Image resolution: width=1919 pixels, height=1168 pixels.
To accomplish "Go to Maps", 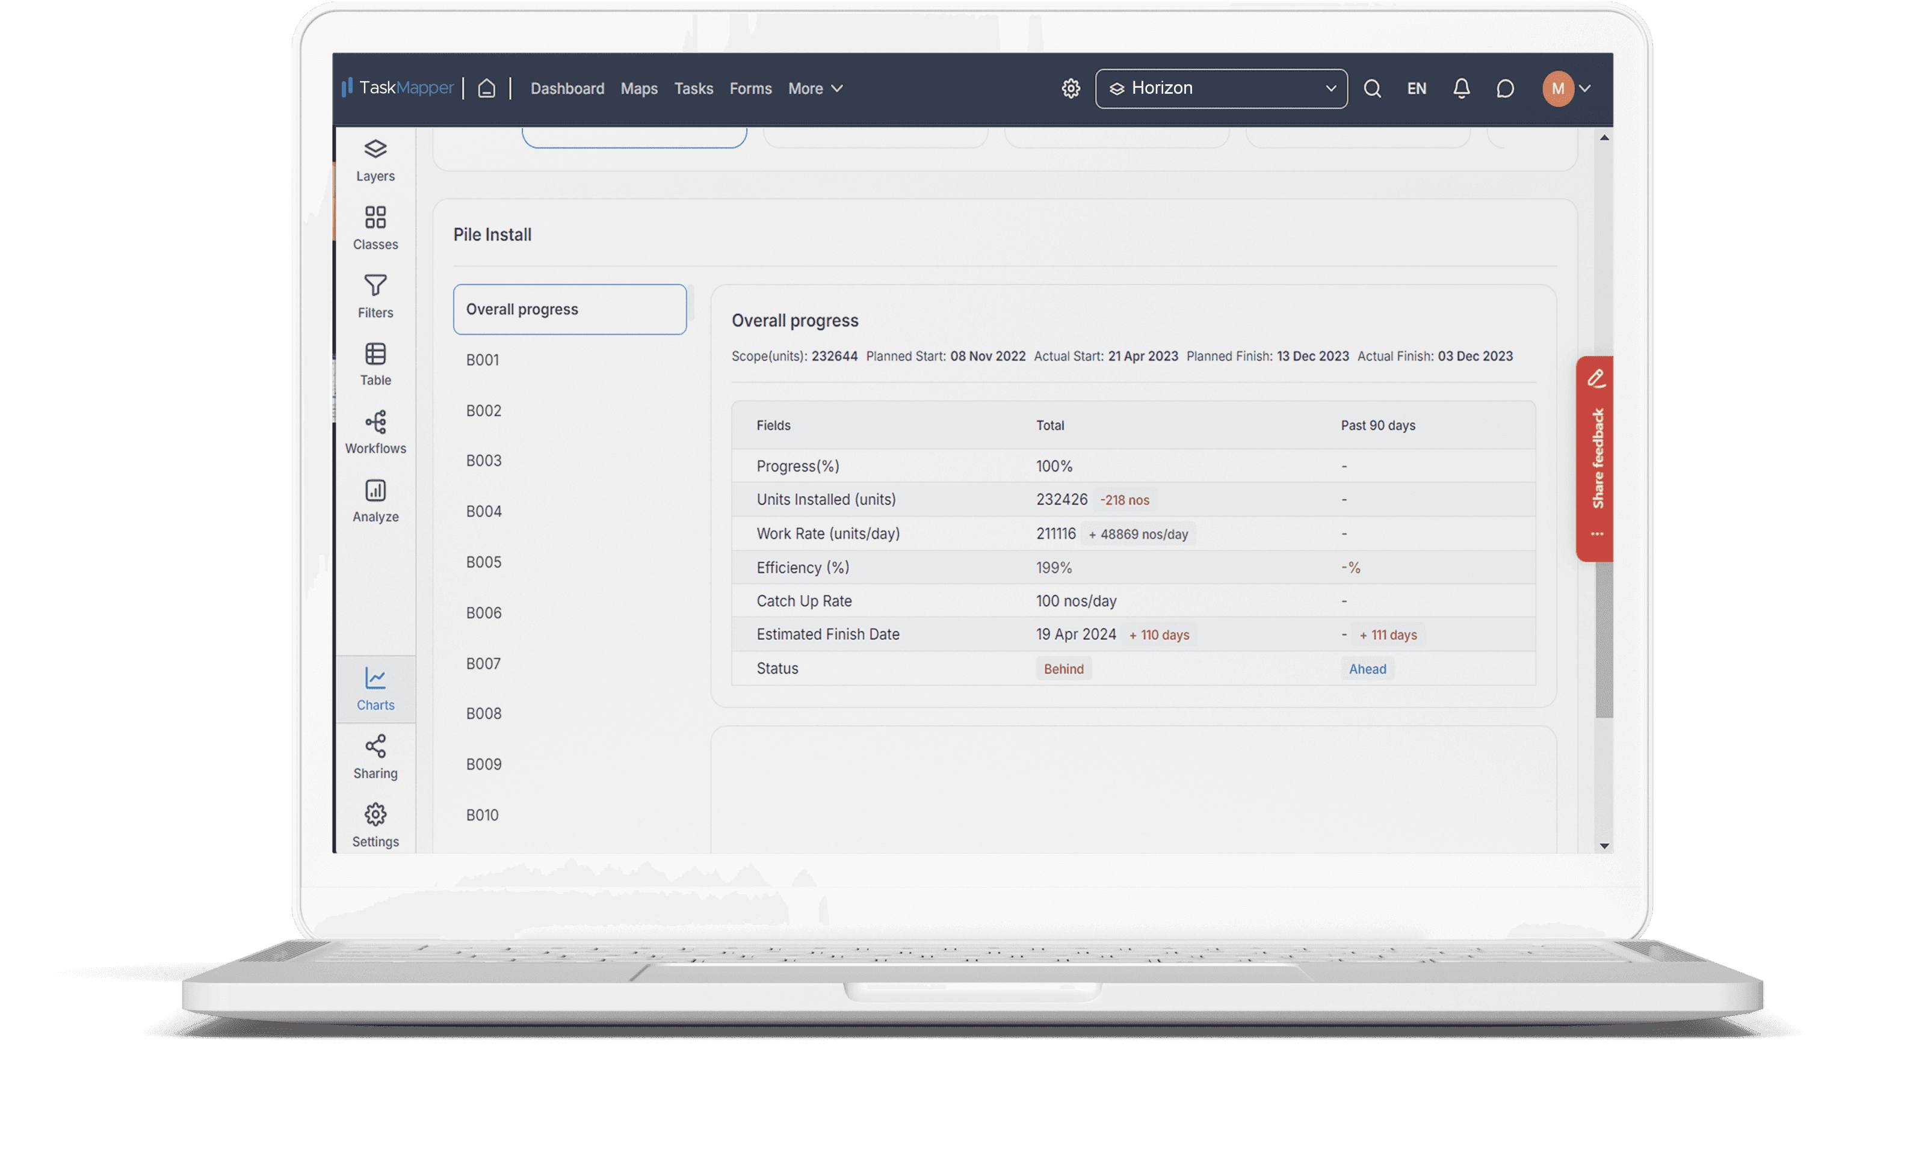I will click(638, 89).
